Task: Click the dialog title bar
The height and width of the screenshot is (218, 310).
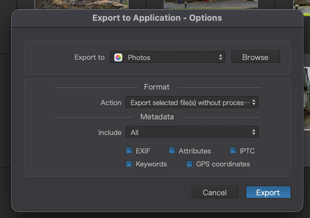Action: [x=157, y=18]
